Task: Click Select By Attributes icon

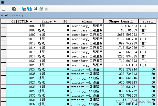Action: [x=24, y=9]
